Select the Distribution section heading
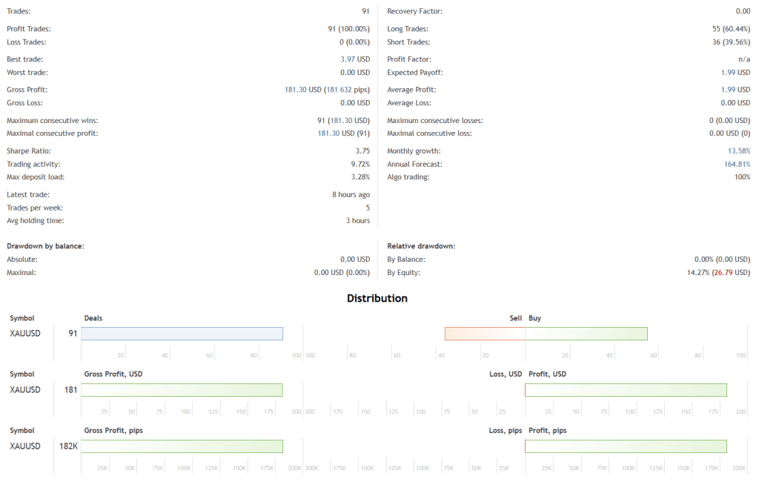This screenshot has width=759, height=482. coord(377,298)
